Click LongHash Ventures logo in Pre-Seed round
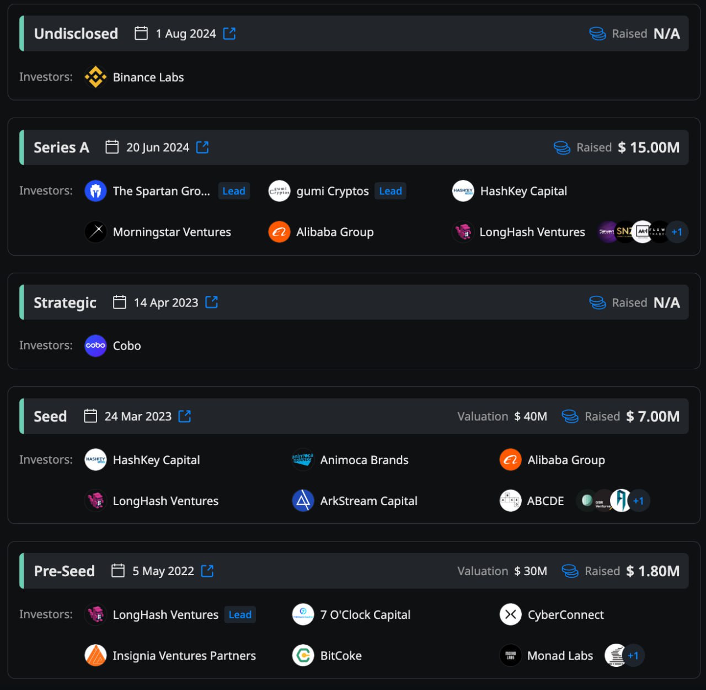This screenshot has height=690, width=706. (95, 614)
